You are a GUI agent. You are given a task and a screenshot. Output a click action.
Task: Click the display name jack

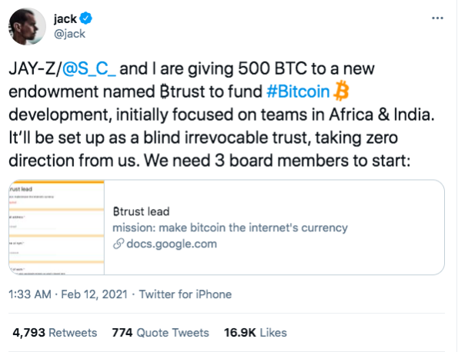click(x=65, y=19)
